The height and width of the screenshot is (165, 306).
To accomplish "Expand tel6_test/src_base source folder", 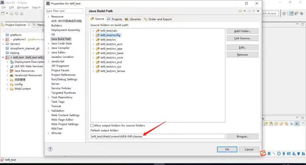I will pyautogui.click(x=93, y=53).
